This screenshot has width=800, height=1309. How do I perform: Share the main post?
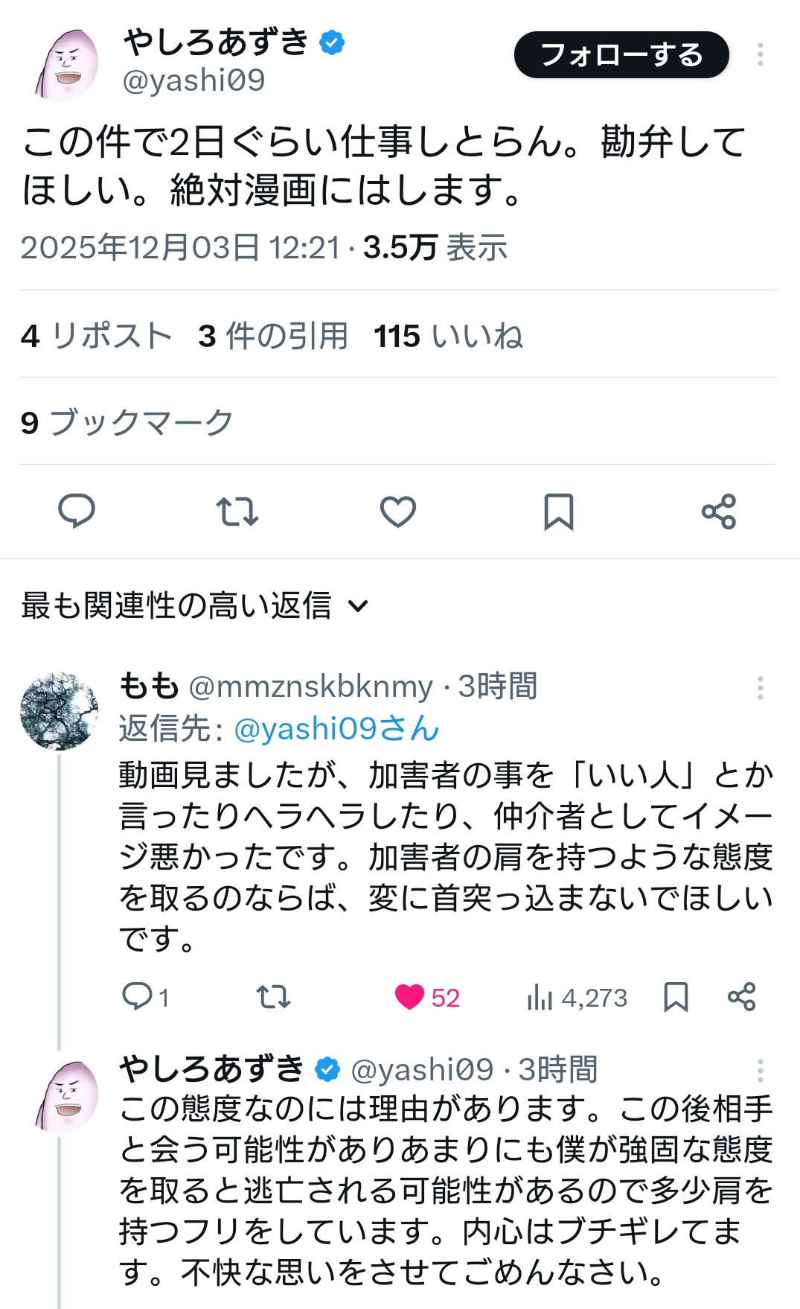tap(719, 512)
